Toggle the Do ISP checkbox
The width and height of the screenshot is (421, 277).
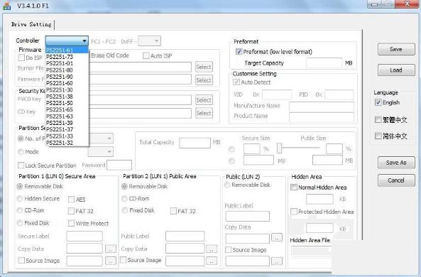[21, 58]
